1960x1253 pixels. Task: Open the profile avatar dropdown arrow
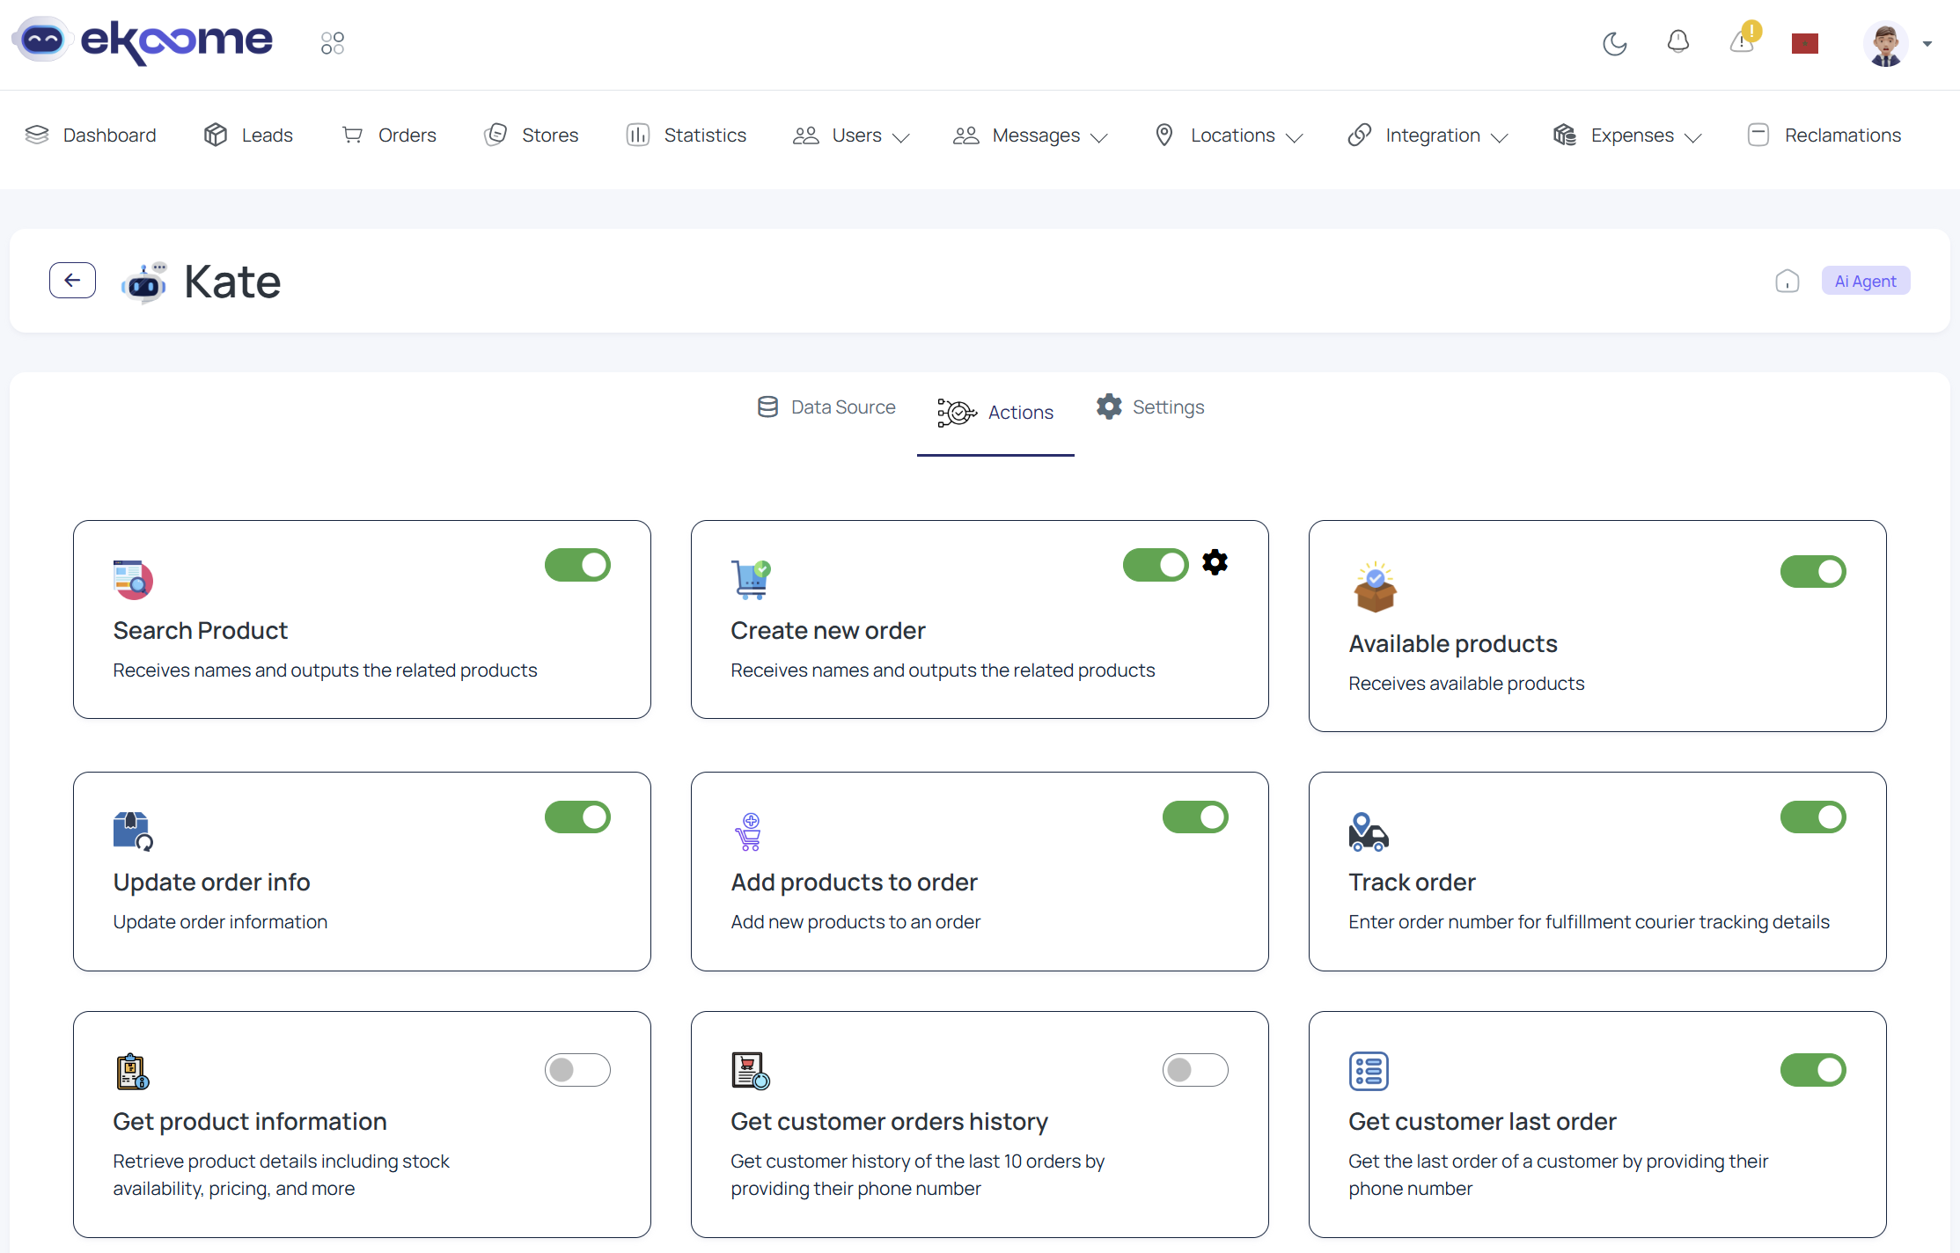[1927, 44]
